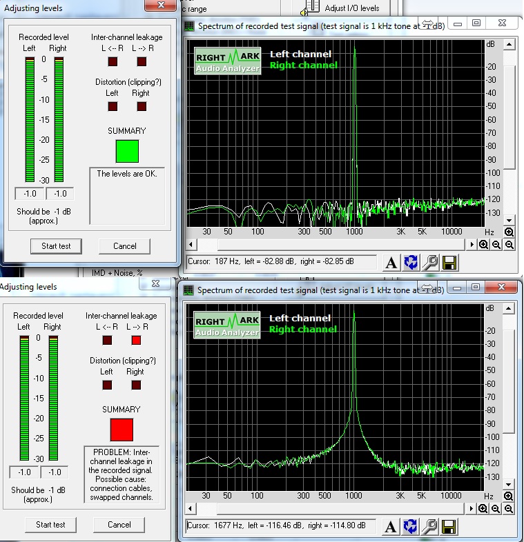This screenshot has width=524, height=542.
Task: Start test in the dialog showing PROBLEM message
Action: (x=50, y=525)
